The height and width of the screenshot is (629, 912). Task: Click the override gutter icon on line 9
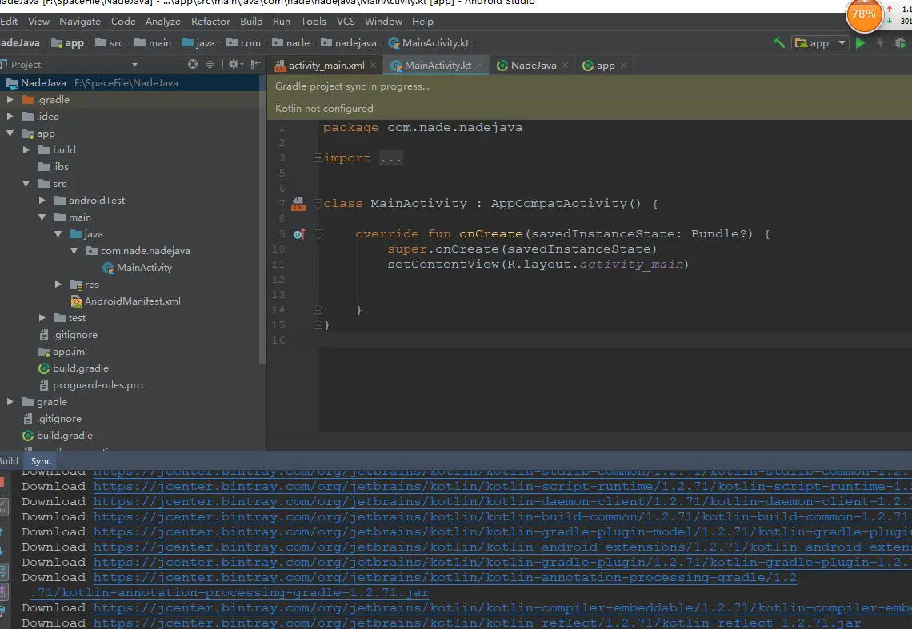(299, 233)
